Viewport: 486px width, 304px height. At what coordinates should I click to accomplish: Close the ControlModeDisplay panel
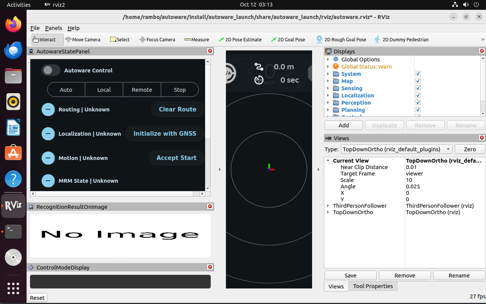point(210,267)
